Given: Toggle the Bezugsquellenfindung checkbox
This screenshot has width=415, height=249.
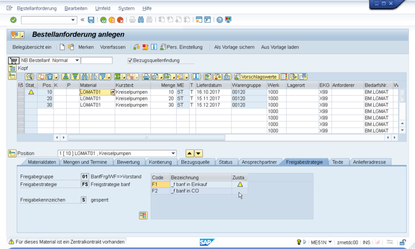Looking at the screenshot, I should coord(130,61).
